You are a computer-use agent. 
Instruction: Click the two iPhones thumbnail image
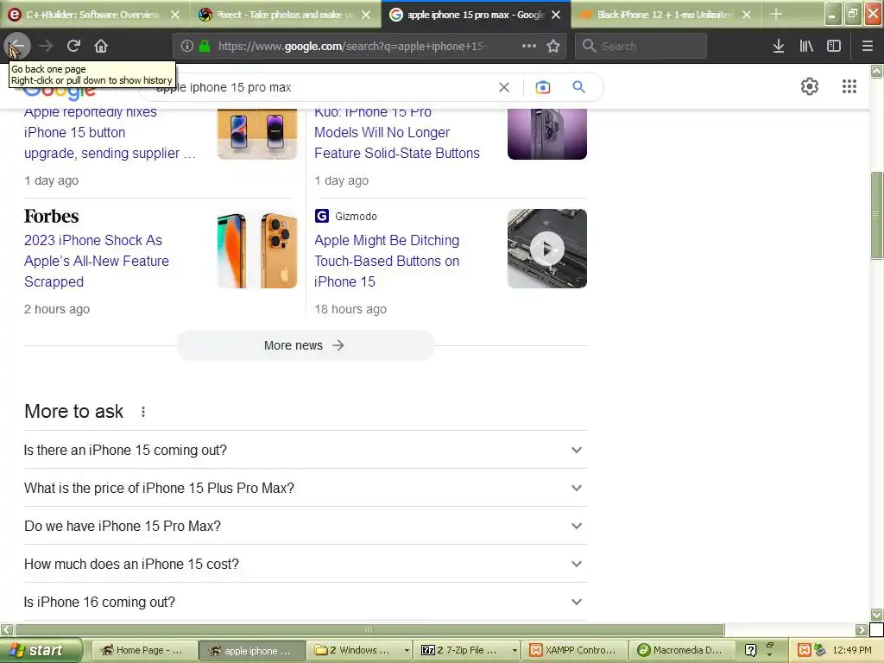click(257, 134)
